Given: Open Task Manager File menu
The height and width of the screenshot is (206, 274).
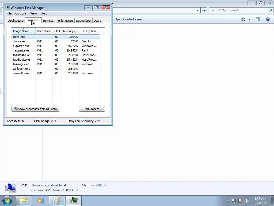Looking at the screenshot, I should (9, 13).
